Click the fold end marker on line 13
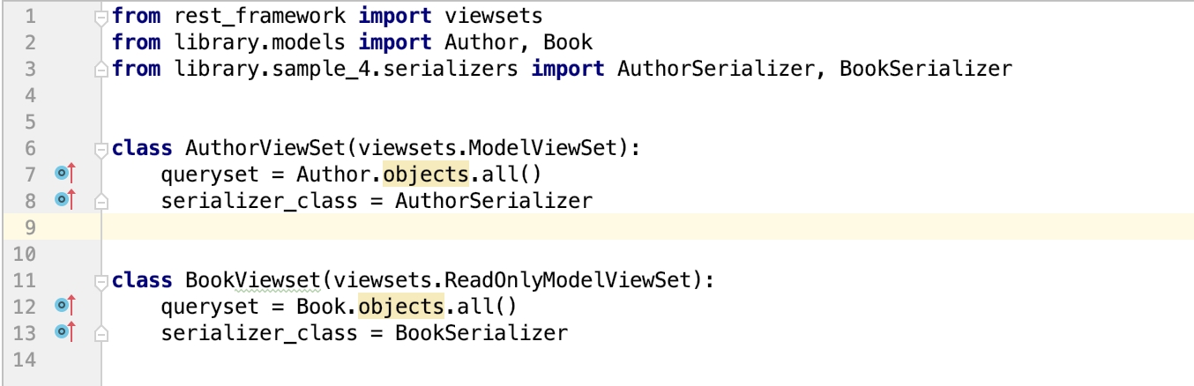1194x386 pixels. 101,334
